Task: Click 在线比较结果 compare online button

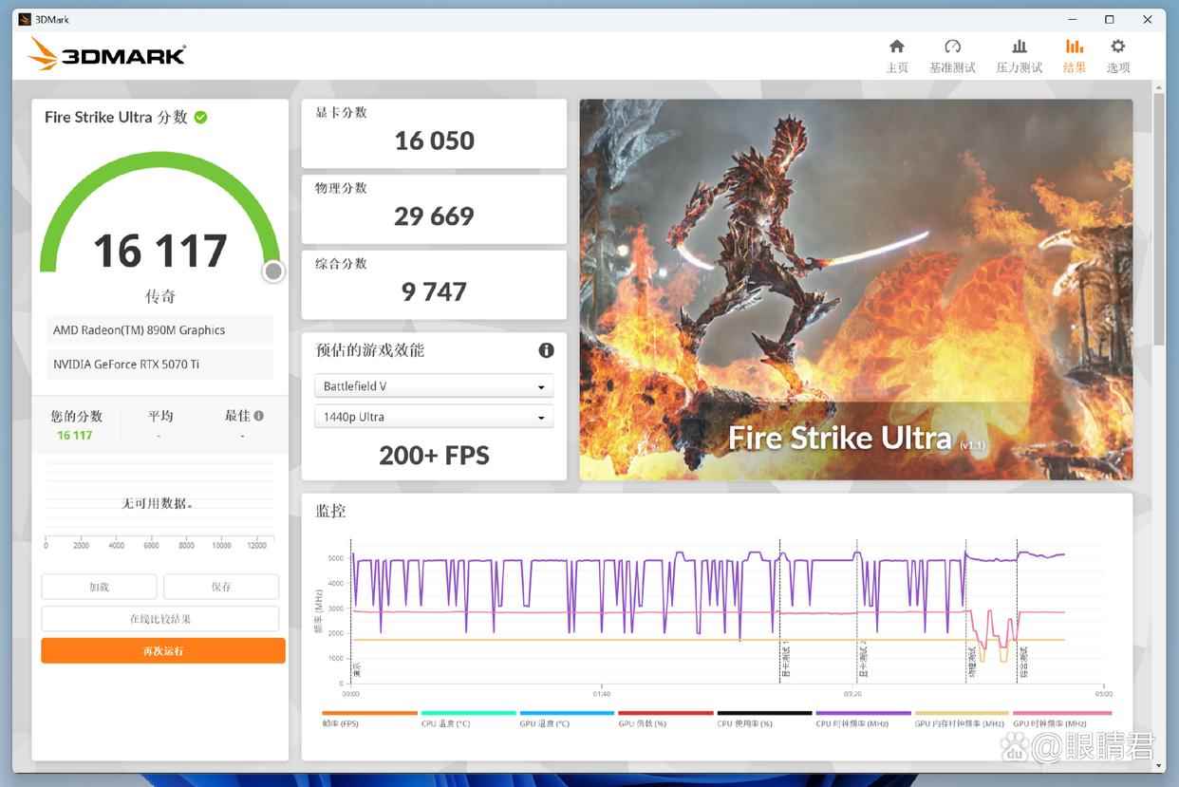Action: (x=160, y=619)
